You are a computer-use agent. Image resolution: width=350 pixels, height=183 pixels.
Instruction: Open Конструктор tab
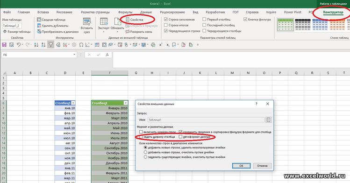pyautogui.click(x=333, y=12)
